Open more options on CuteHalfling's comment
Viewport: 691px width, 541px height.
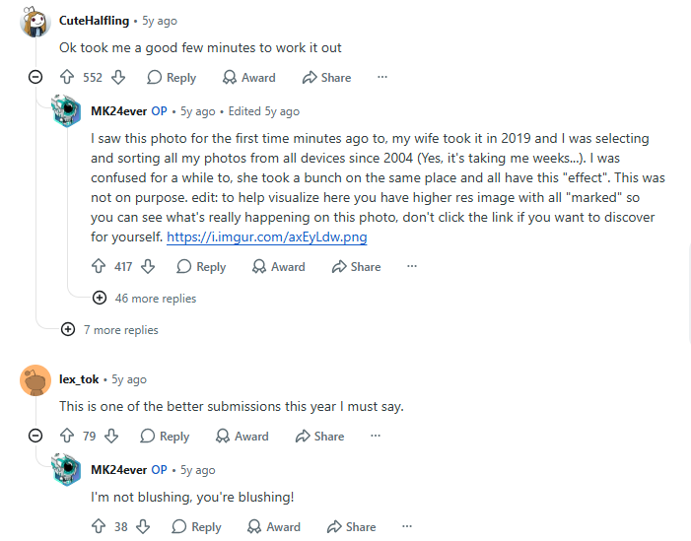(x=382, y=77)
